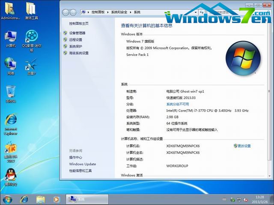Select 高级系统设置 in the left panel
The image size is (274, 205).
79,53
